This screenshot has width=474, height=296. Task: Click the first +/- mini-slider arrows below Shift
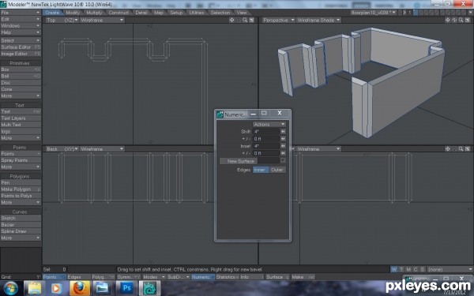[283, 139]
